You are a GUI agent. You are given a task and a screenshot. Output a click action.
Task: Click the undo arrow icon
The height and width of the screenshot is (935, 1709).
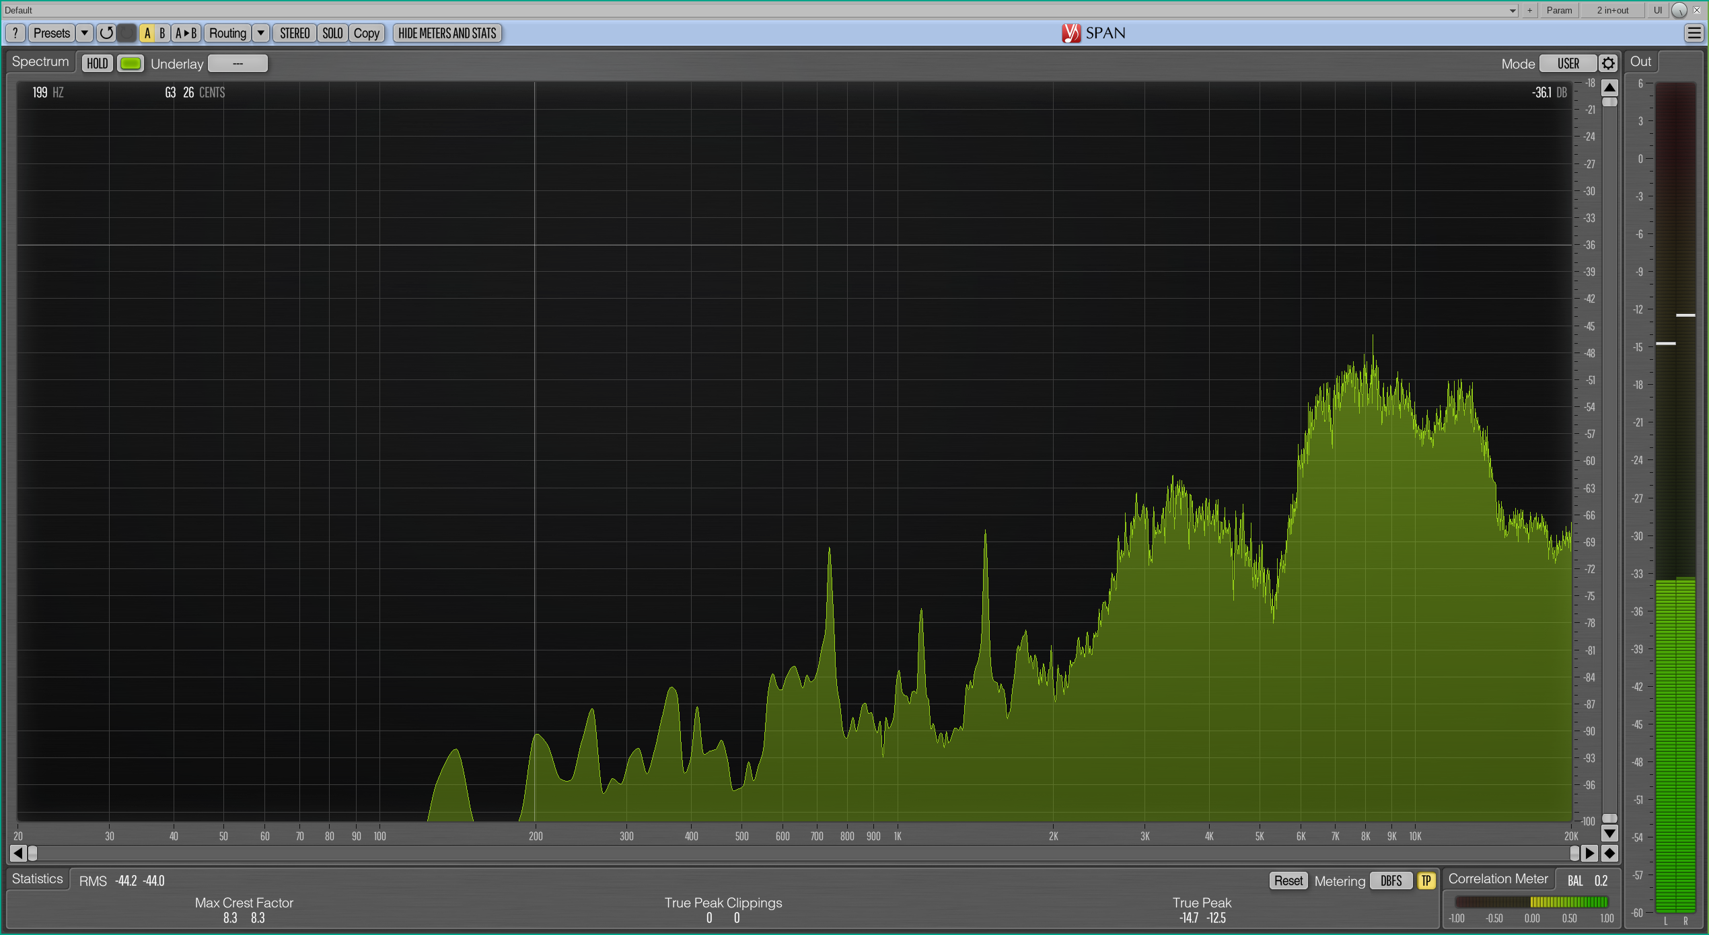[106, 33]
